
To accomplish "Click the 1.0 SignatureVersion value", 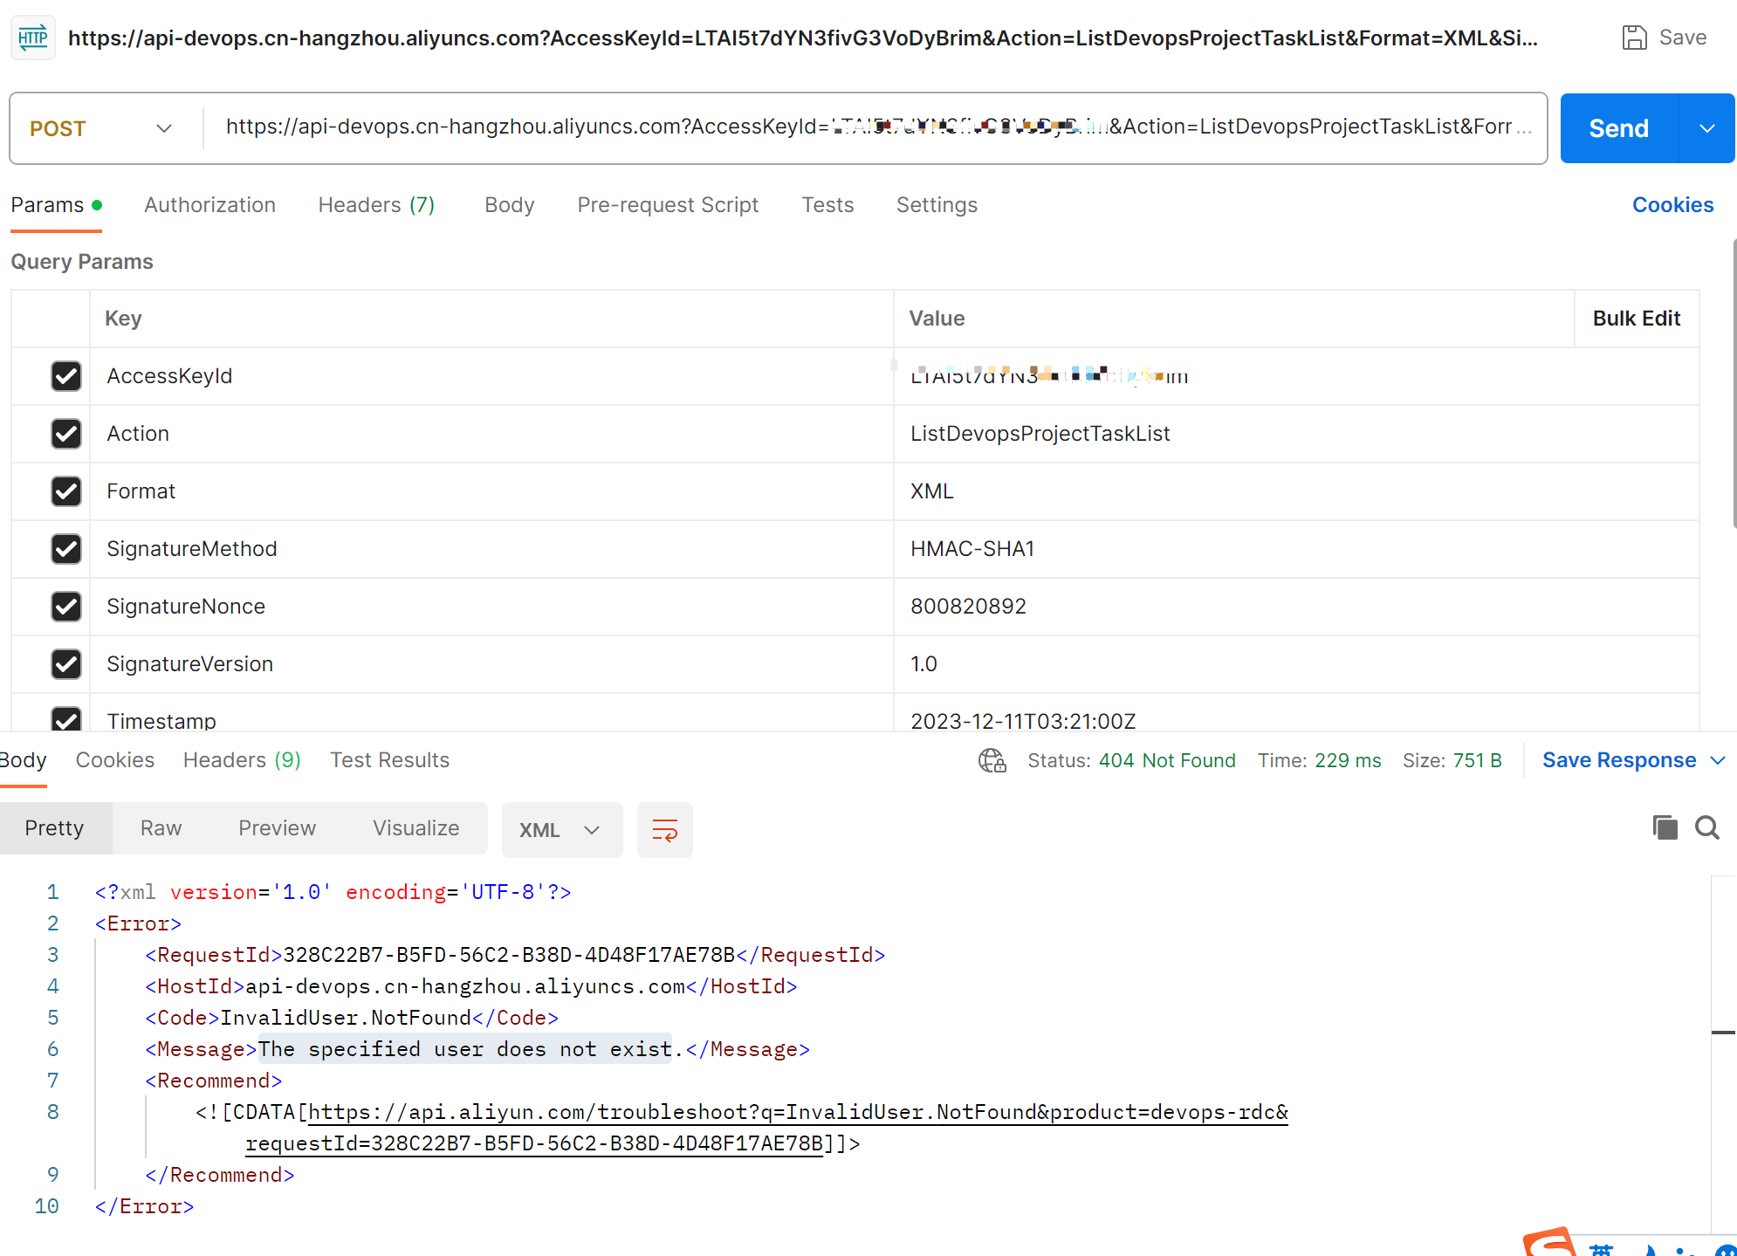I will coord(923,664).
